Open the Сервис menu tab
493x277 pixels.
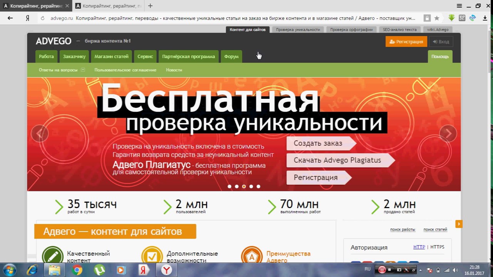point(145,57)
